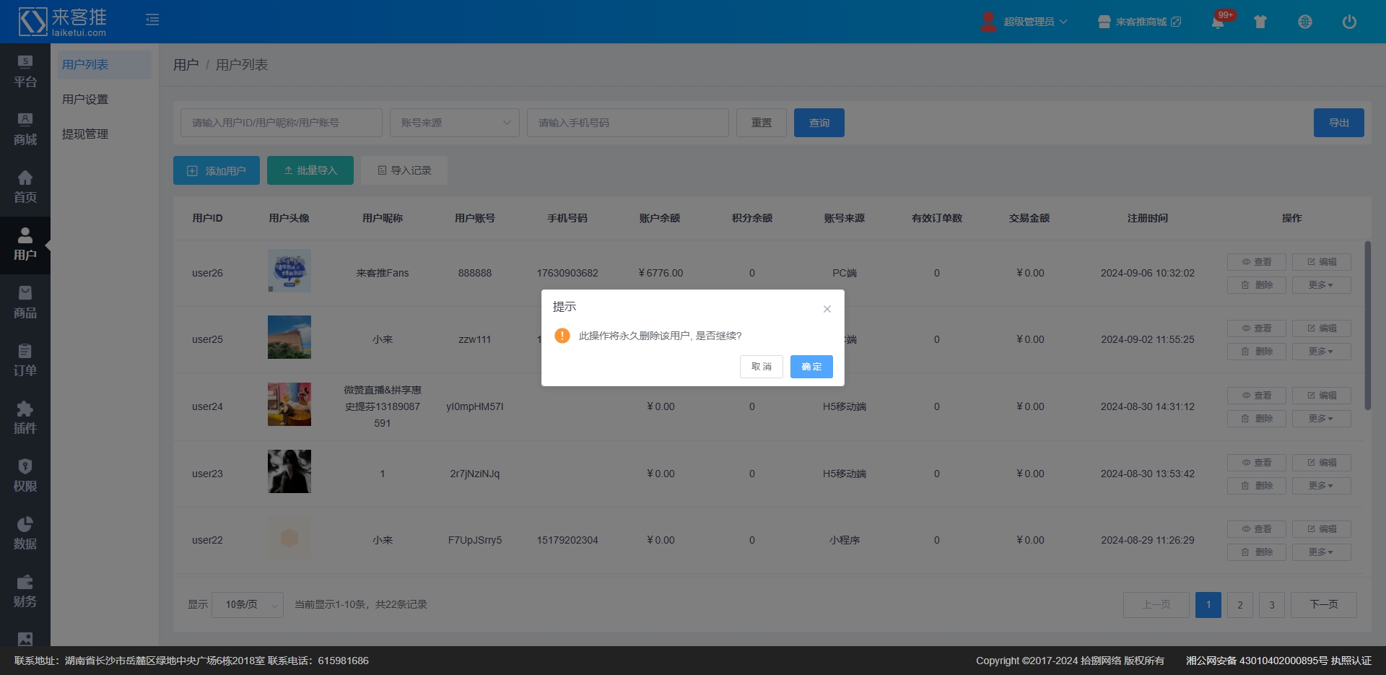1386x675 pixels.
Task: Select 提现管理 in the submenu
Action: click(x=85, y=134)
